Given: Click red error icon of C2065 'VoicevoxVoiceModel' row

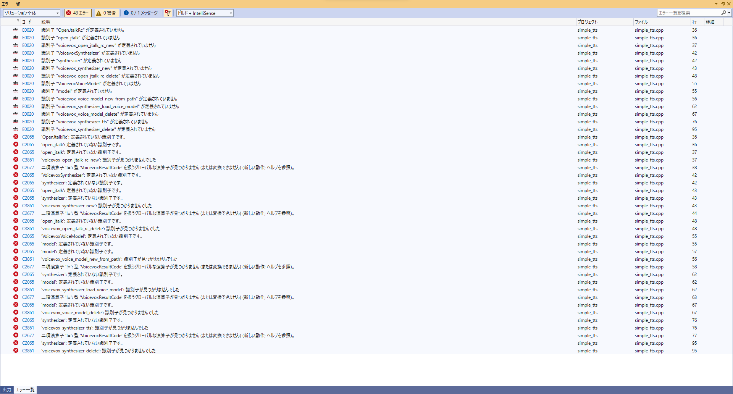Looking at the screenshot, I should point(16,236).
